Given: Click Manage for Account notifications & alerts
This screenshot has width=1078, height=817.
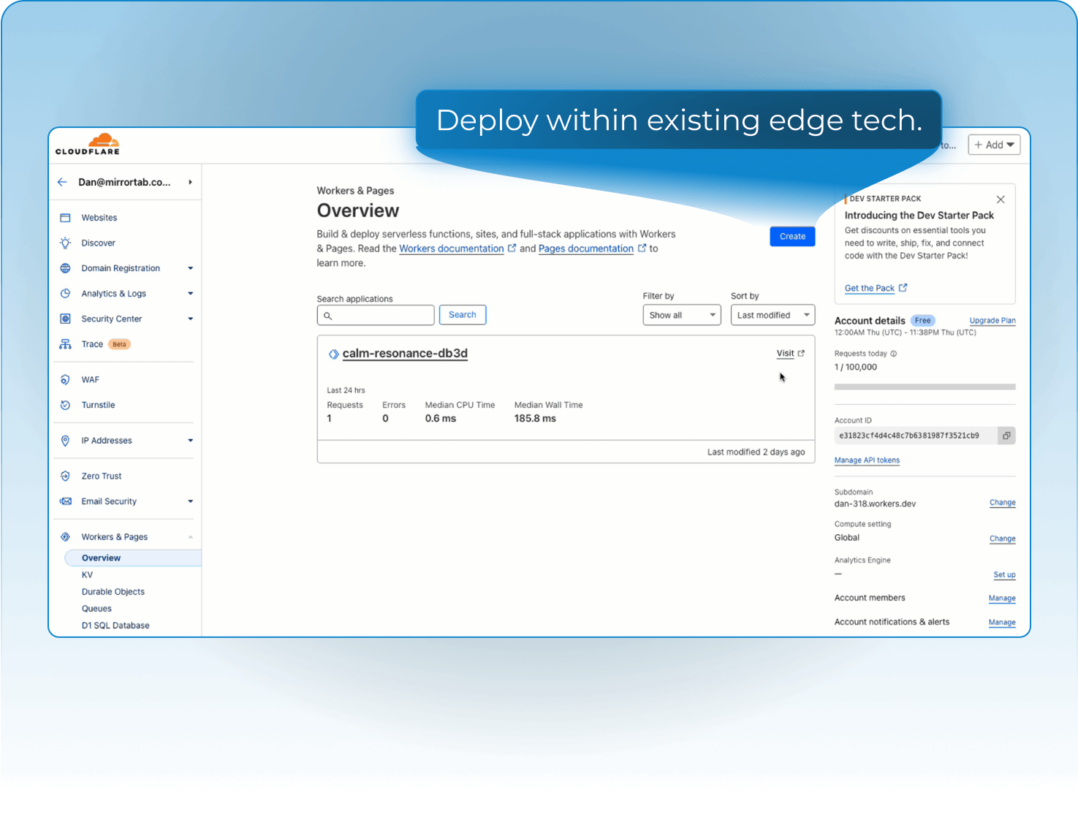Looking at the screenshot, I should pos(1002,623).
